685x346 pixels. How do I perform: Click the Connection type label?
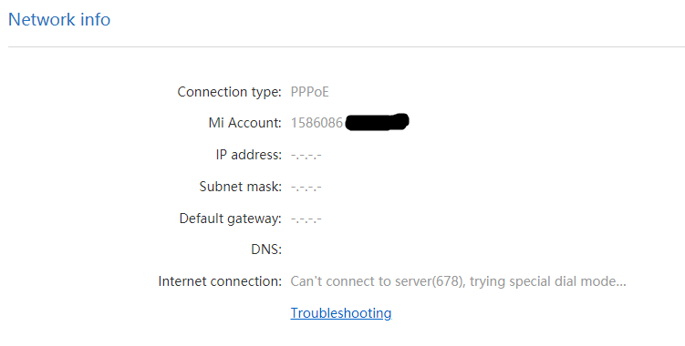[229, 92]
